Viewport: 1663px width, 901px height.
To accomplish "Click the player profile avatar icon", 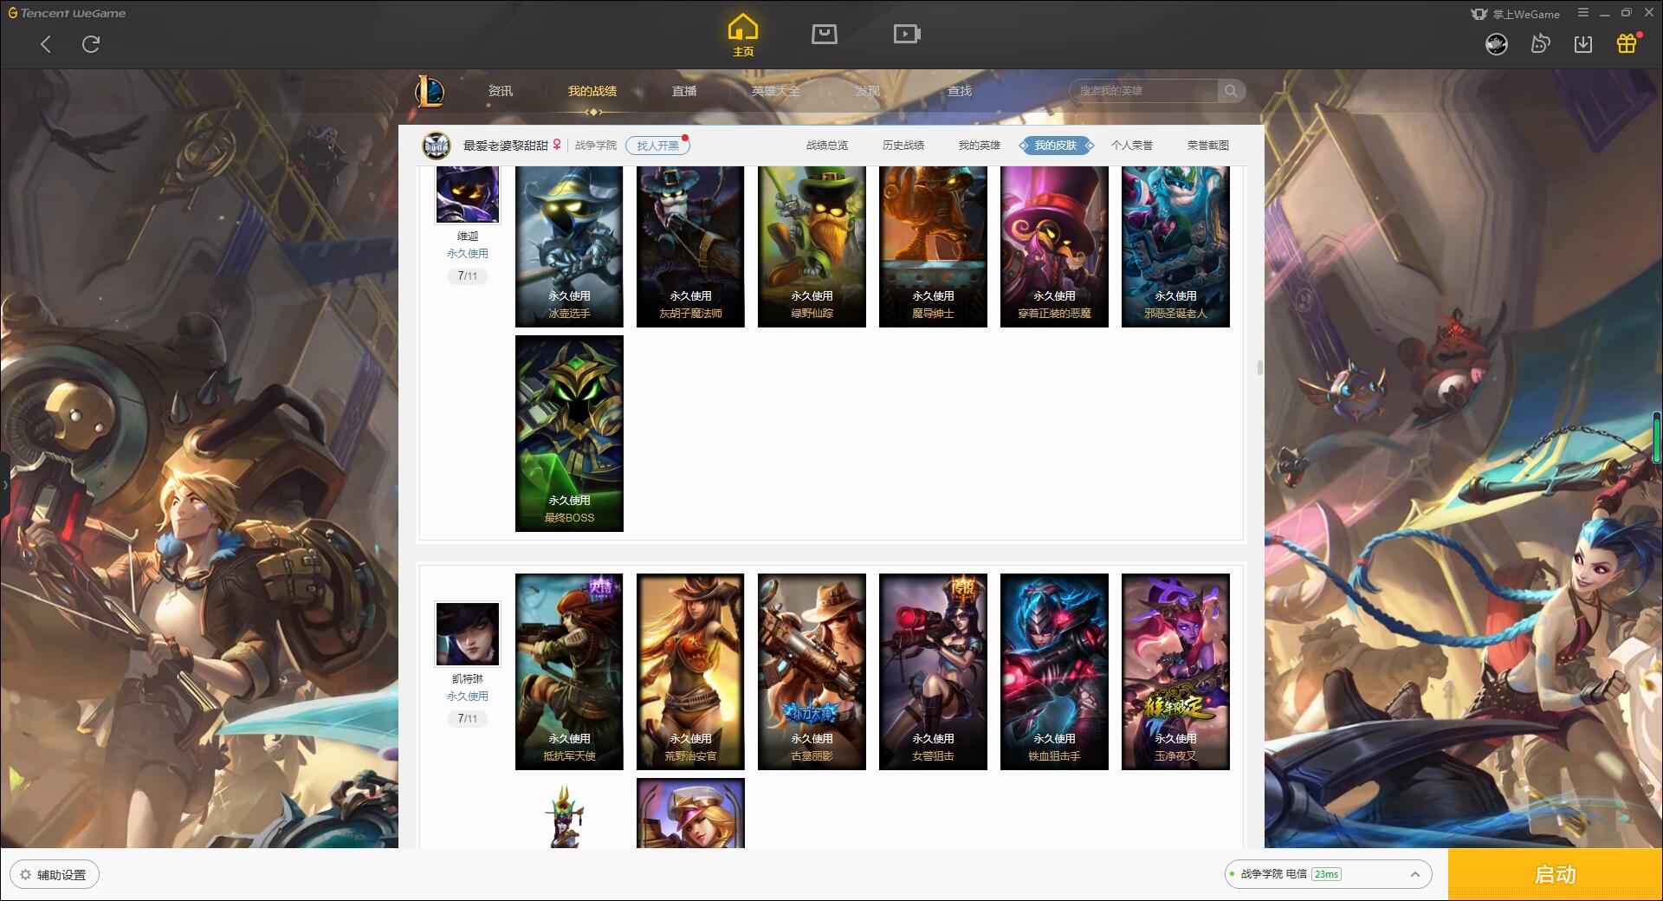I will tap(437, 146).
